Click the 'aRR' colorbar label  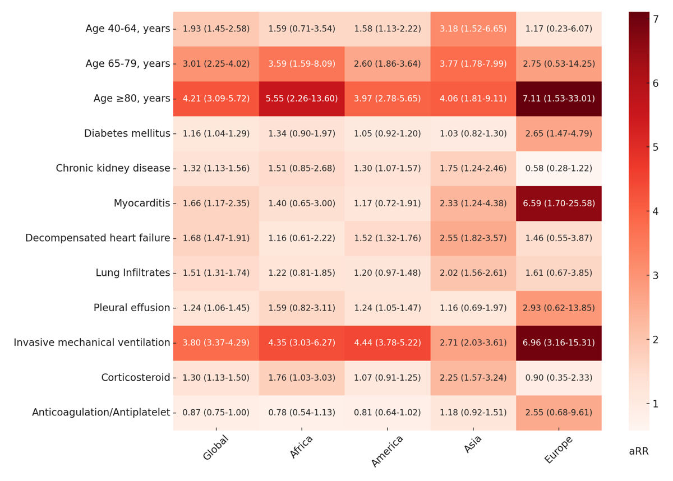(x=638, y=451)
